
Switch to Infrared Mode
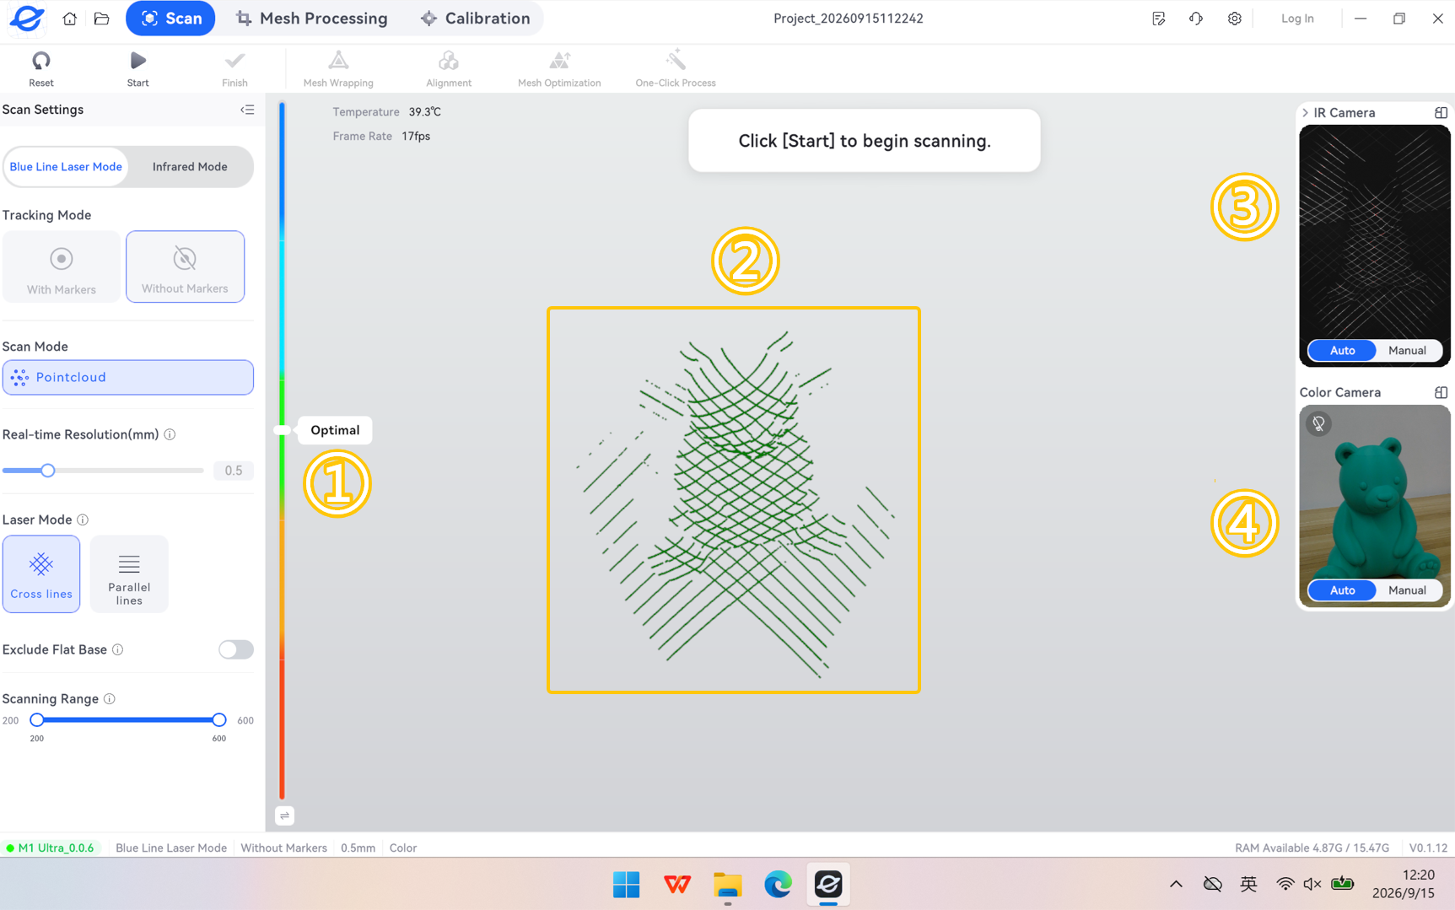(190, 167)
